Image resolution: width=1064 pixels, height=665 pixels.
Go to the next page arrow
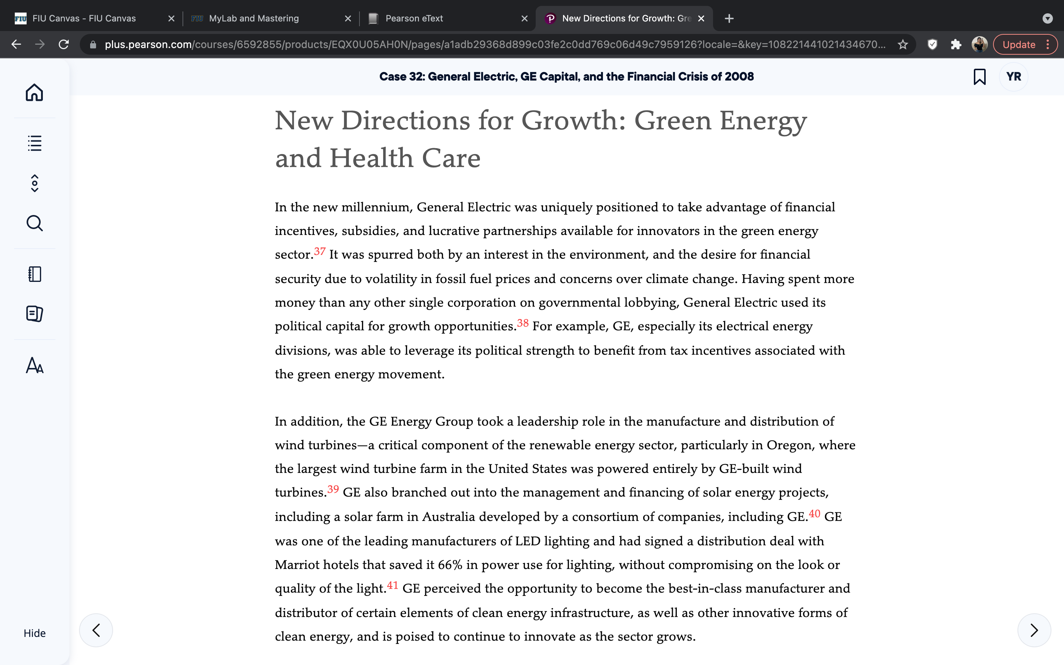click(x=1034, y=630)
